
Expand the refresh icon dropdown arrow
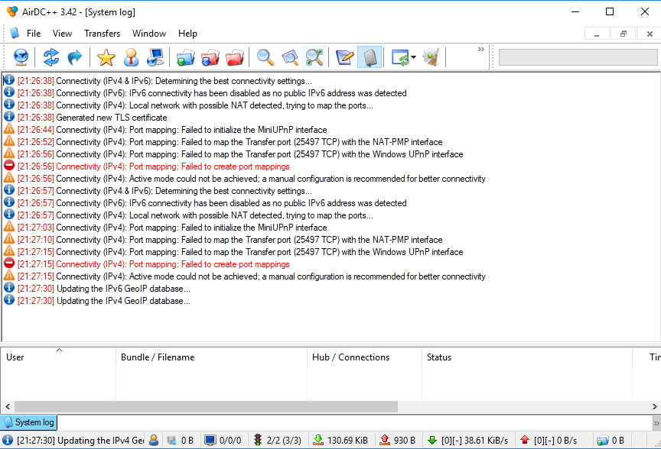coord(413,57)
